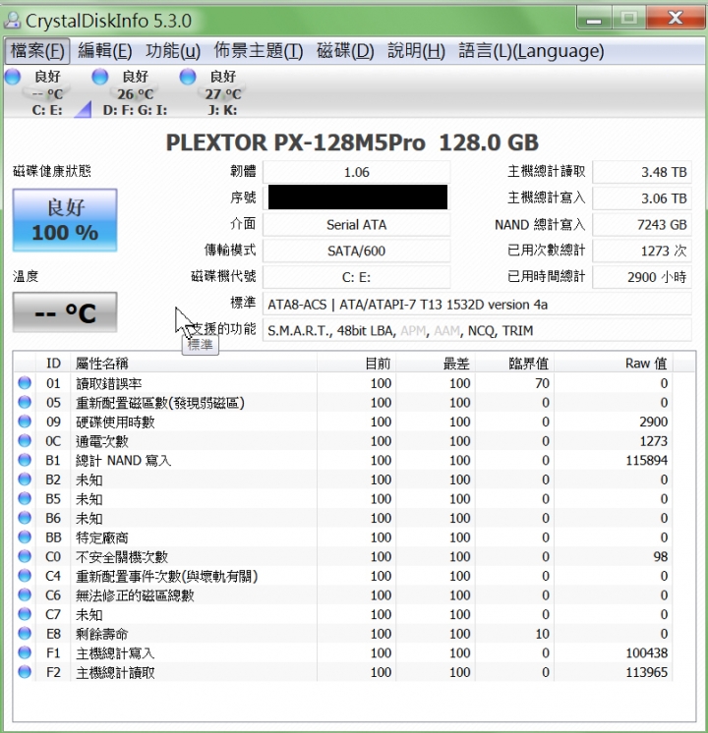Select the 不安全關機次數 attribute name
The height and width of the screenshot is (733, 708).
122,557
